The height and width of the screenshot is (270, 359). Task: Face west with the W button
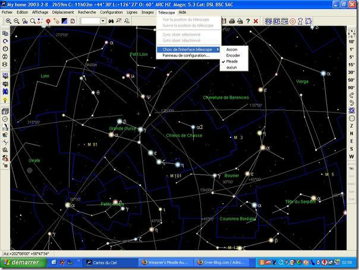pos(351,156)
